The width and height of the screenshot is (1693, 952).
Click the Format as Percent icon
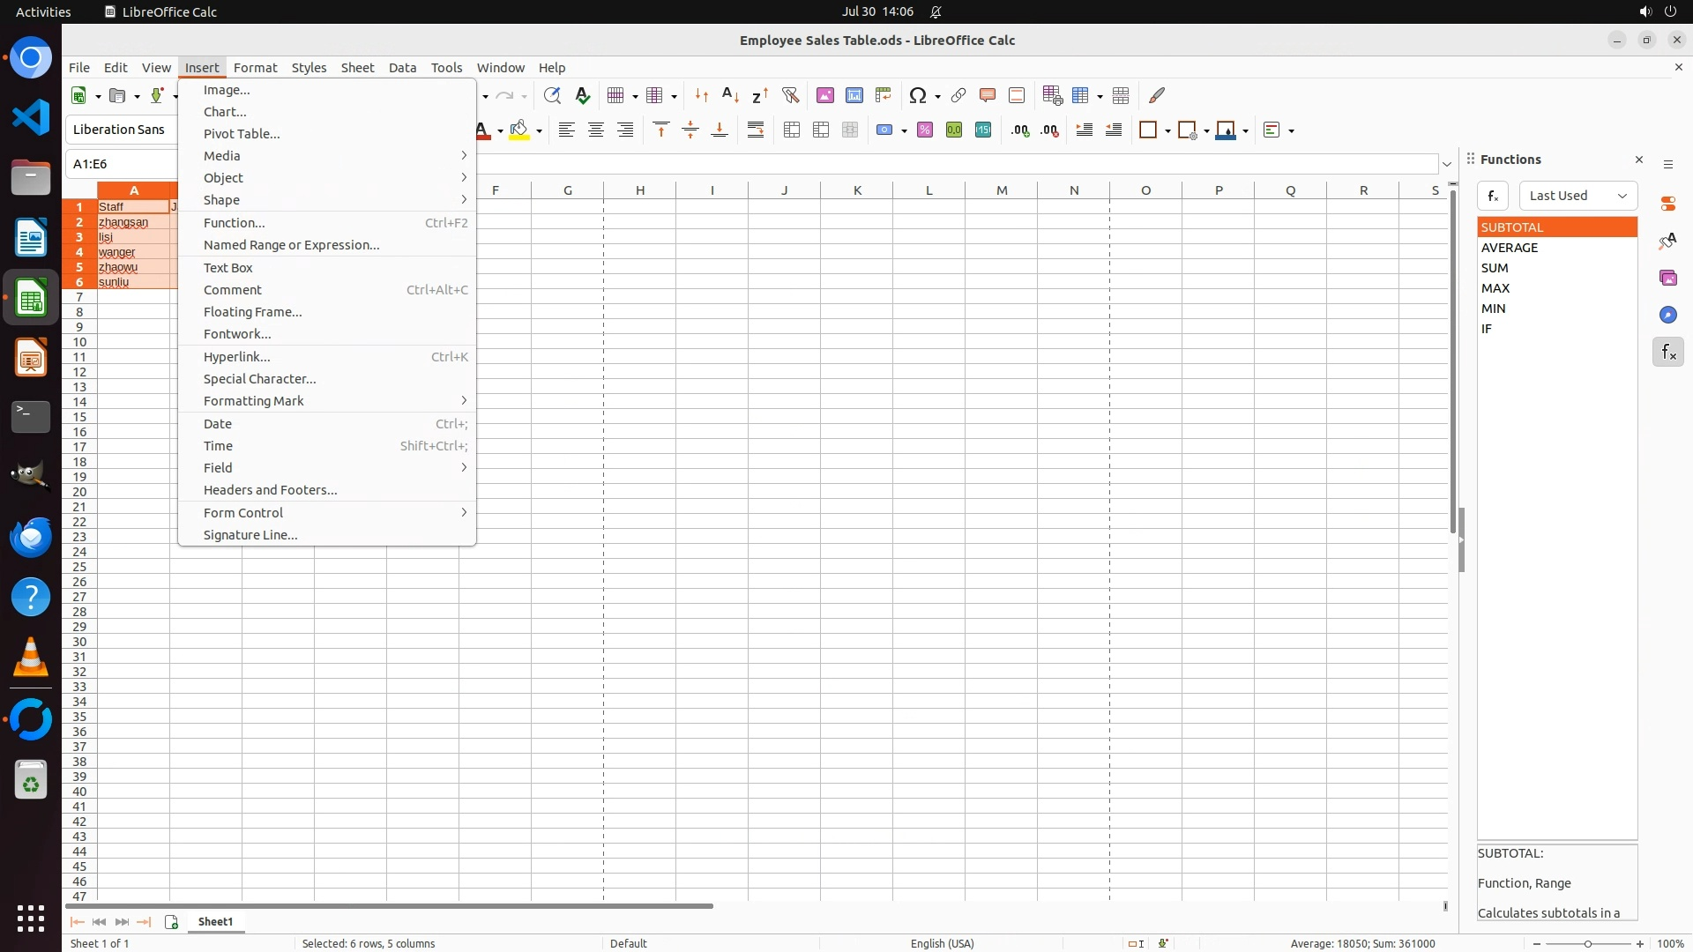click(925, 130)
